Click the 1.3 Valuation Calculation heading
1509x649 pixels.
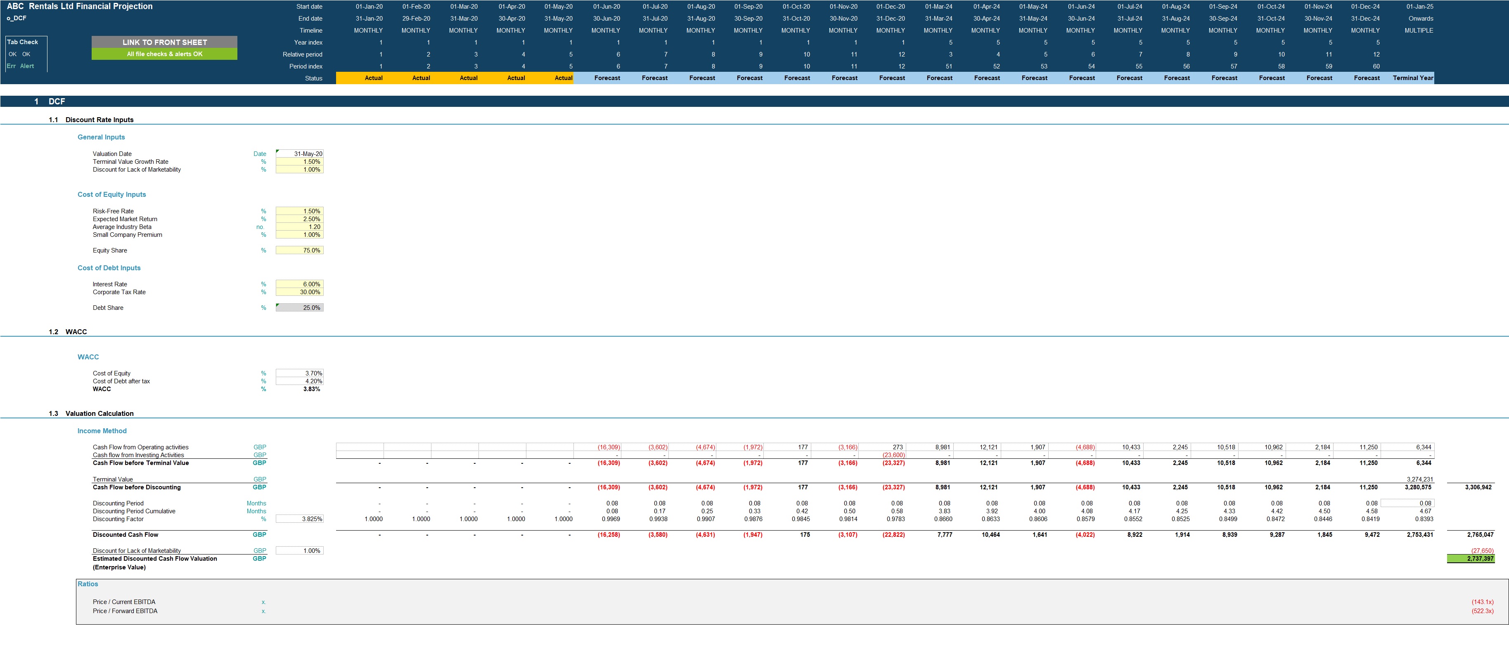coord(91,414)
